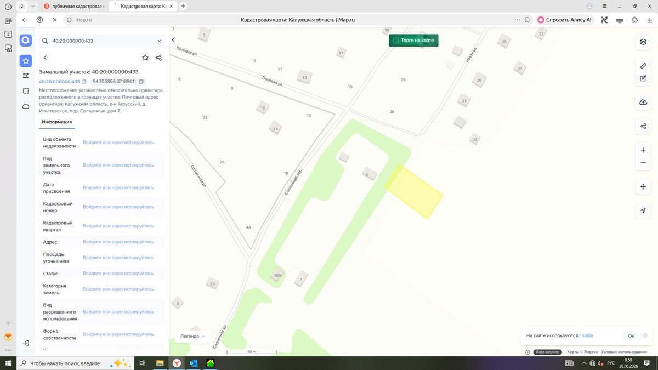This screenshot has height=370, width=658.
Task: Enable 'Торги на карте' checkbox
Action: click(395, 41)
